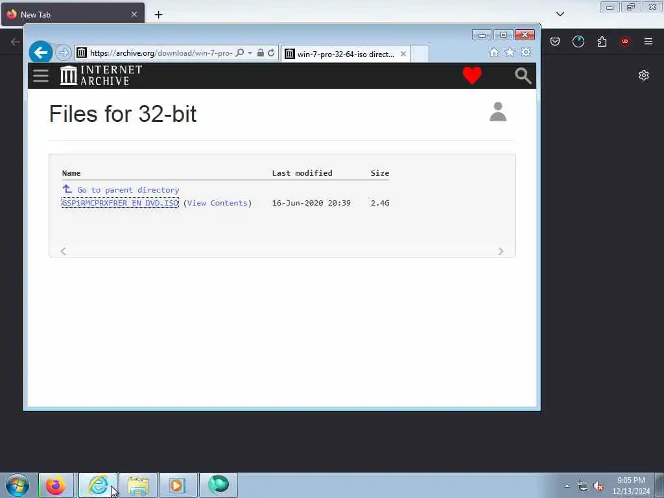This screenshot has height=498, width=664.
Task: Minimize the Internet Explorer window
Action: (482, 35)
